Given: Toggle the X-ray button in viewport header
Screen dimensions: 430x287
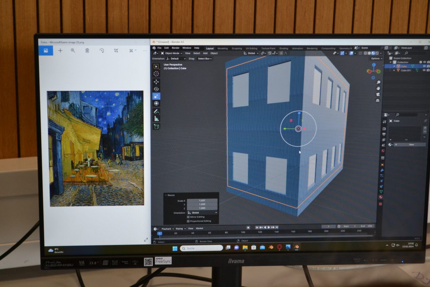Looking at the screenshot, I should click(361, 53).
